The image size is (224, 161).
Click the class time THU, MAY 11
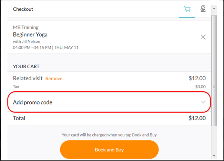pos(66,48)
